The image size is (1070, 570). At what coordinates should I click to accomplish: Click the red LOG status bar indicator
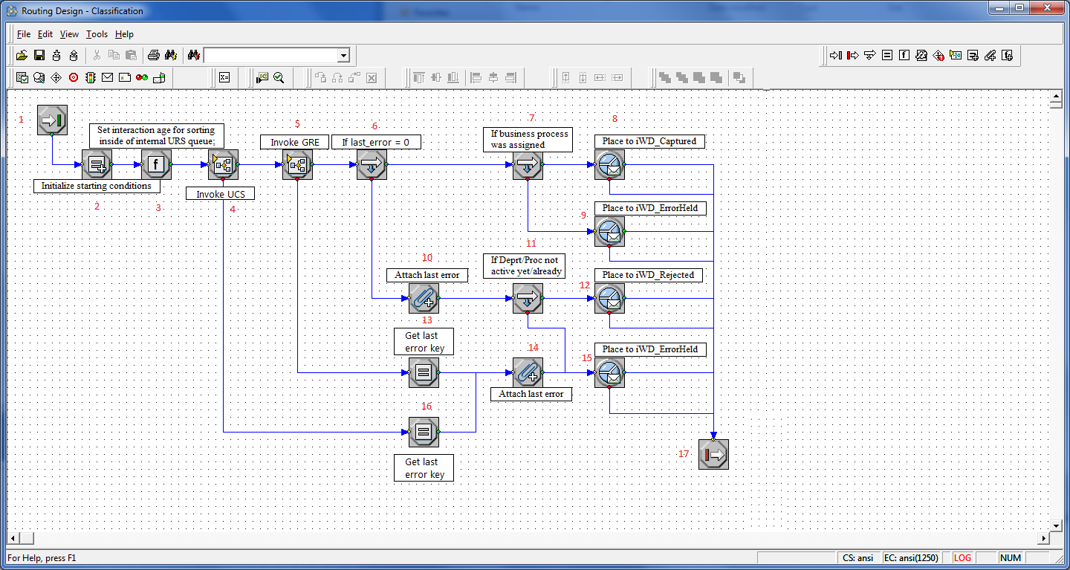[962, 557]
